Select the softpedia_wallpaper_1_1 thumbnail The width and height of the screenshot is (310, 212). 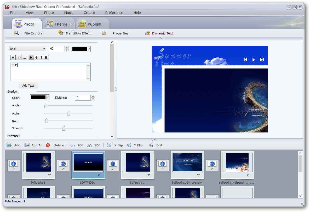point(237,165)
